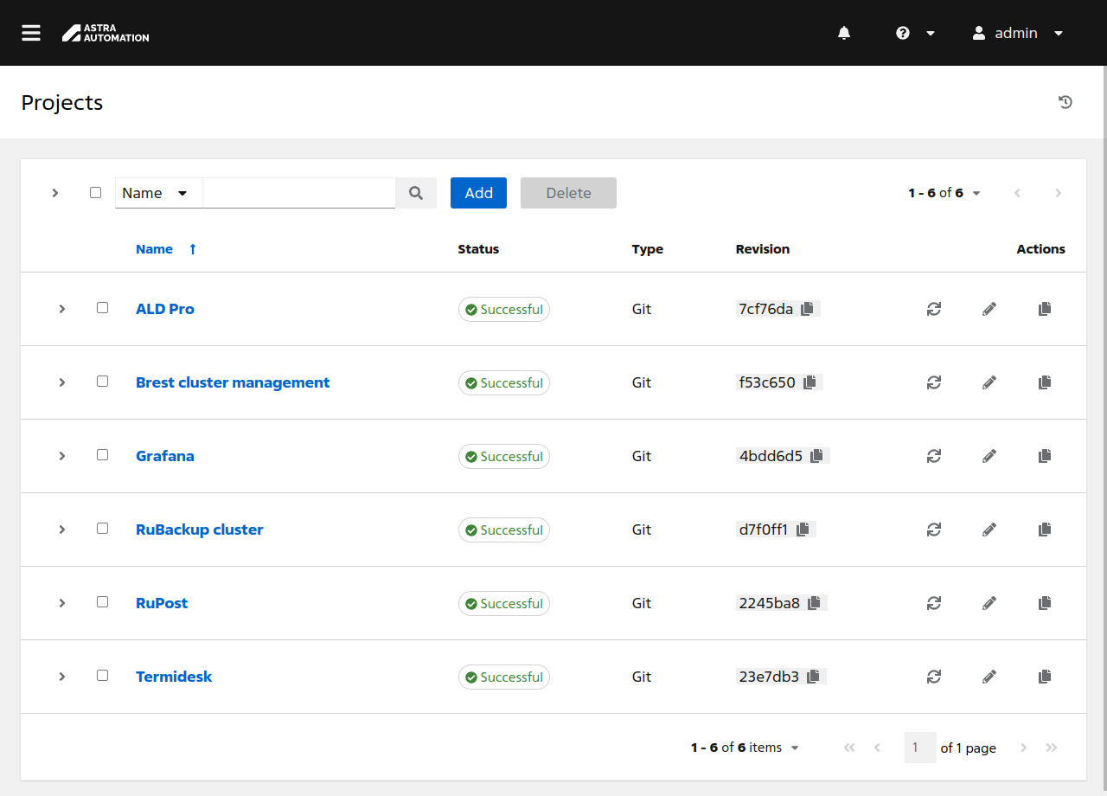Sync the RuPost project

(933, 603)
